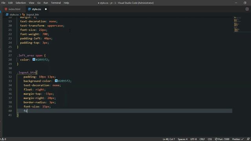Click the feedback icon in status bar
251x141 pixels.
click(248, 139)
